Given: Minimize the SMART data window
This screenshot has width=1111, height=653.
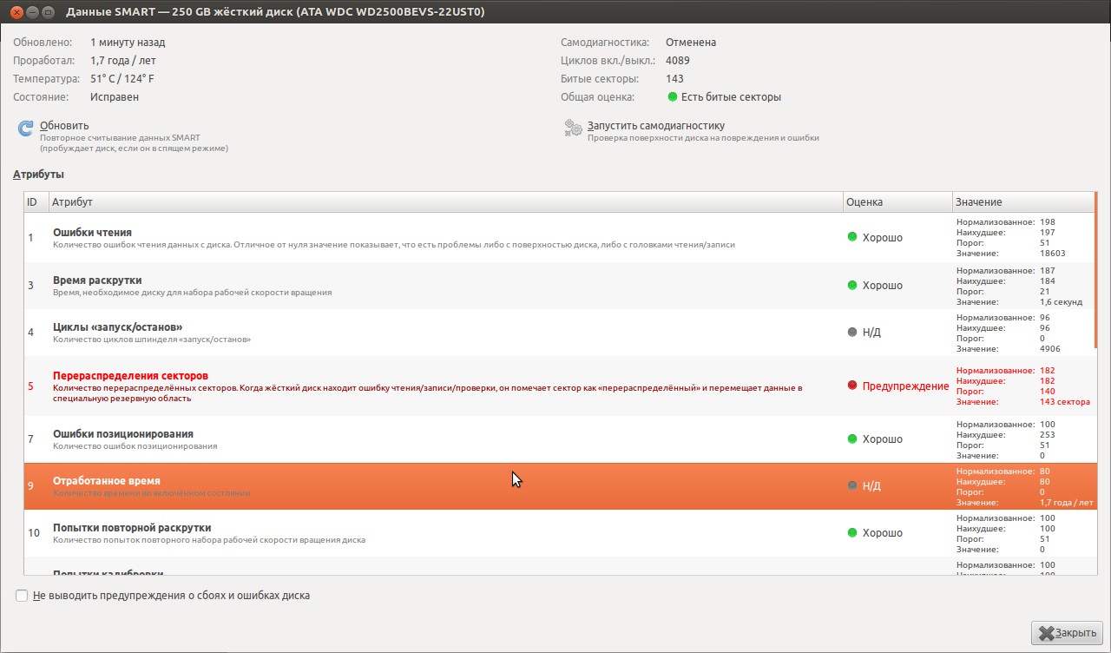Looking at the screenshot, I should click(31, 12).
